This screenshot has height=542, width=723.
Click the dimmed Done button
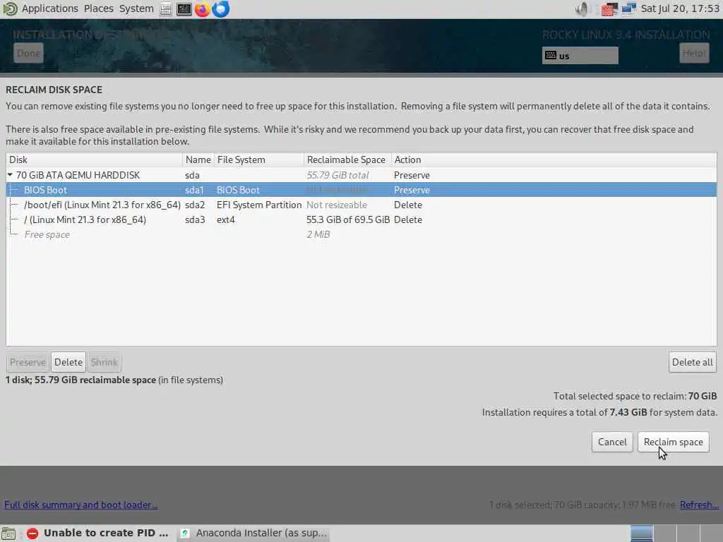28,53
